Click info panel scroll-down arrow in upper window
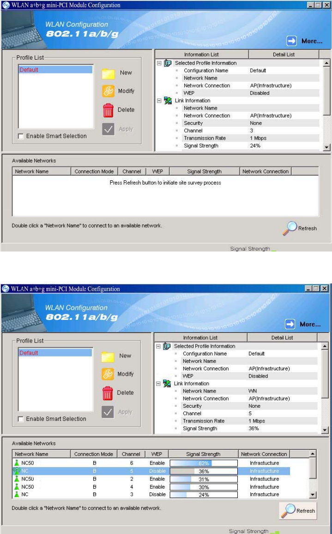The width and height of the screenshot is (332, 534). coord(326,147)
